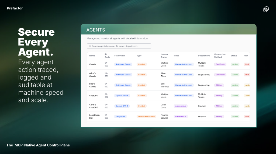
Task: Click the Prefactor circular logo icon
Action: (266, 9)
